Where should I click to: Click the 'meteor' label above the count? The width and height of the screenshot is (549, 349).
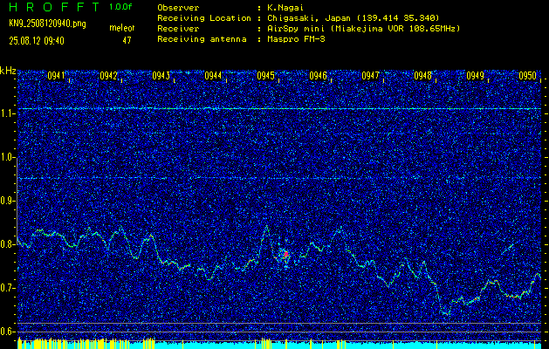tap(122, 28)
